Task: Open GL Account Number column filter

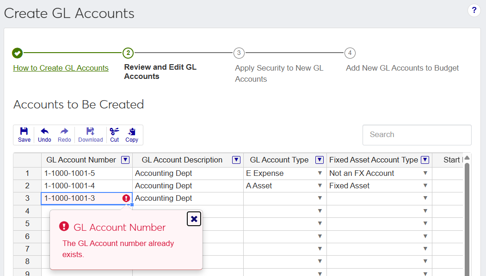Action: point(125,160)
